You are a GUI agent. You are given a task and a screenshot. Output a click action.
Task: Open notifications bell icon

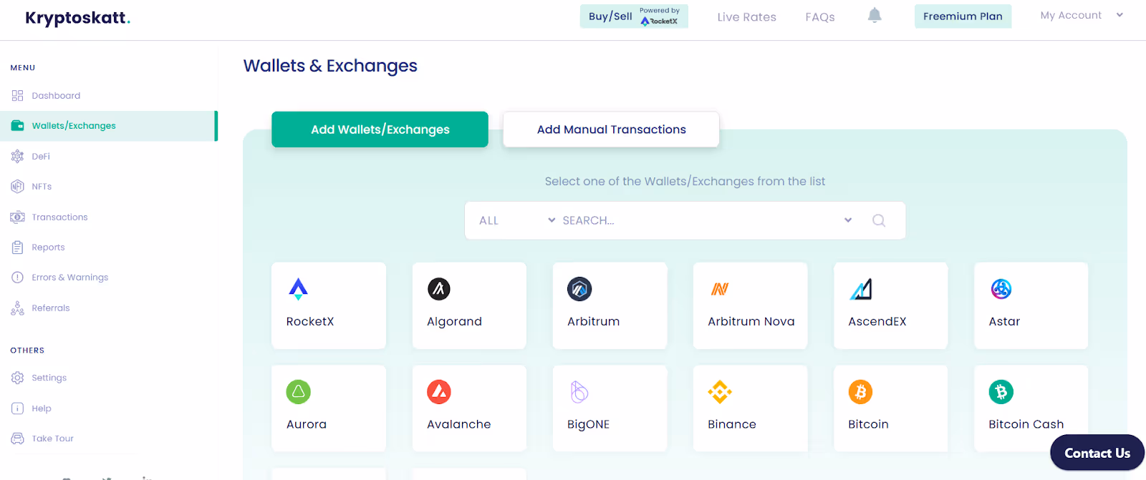pyautogui.click(x=875, y=16)
